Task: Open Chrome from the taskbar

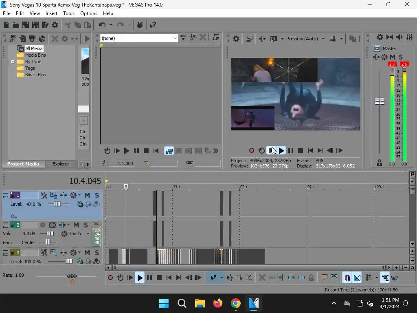Action: [236, 303]
